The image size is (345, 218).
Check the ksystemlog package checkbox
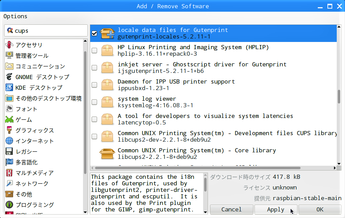(x=94, y=102)
